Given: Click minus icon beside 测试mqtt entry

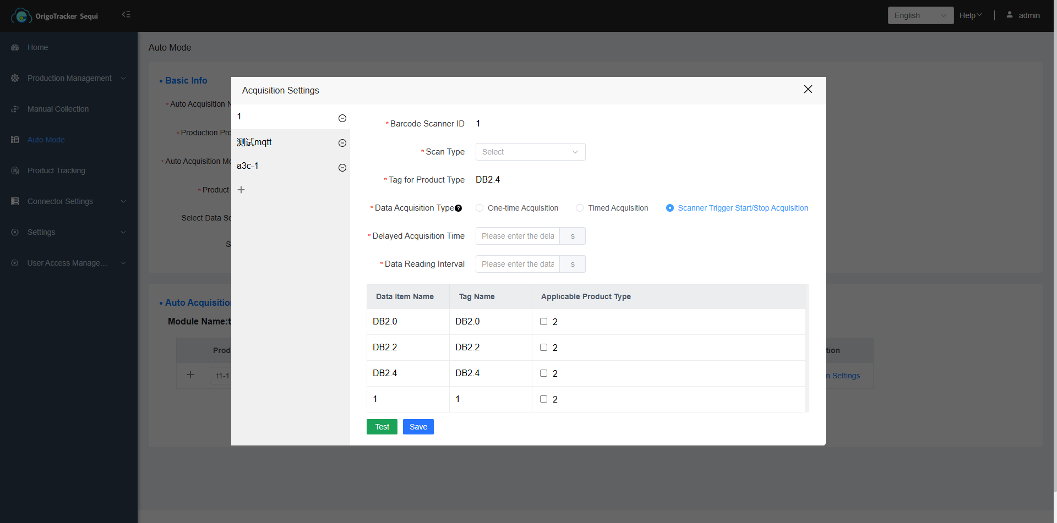Looking at the screenshot, I should [342, 143].
